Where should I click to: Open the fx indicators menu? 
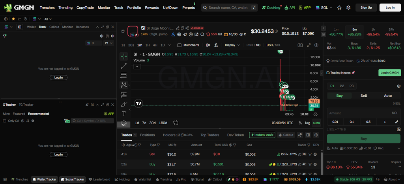click(216, 45)
